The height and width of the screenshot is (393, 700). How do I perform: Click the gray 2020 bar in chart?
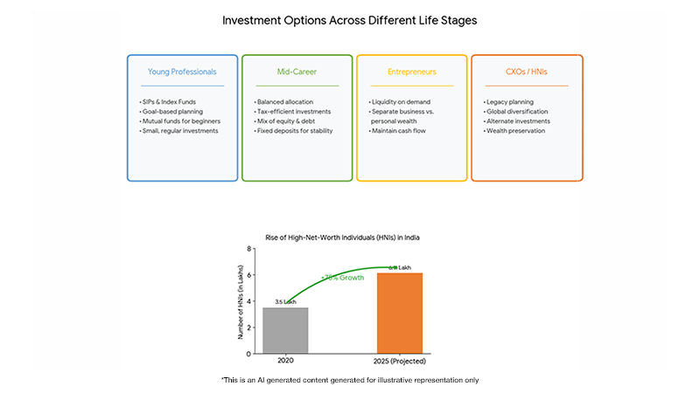point(285,330)
